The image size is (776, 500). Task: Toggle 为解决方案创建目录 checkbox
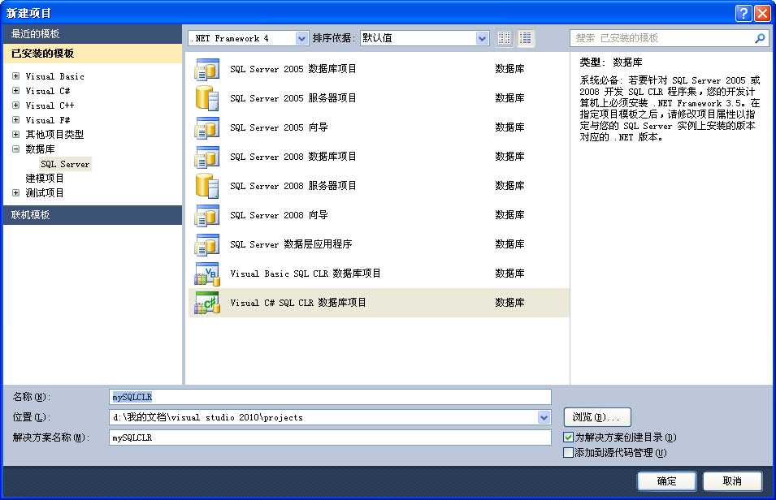pos(568,437)
